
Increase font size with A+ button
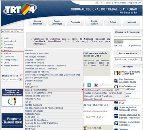[97, 3]
